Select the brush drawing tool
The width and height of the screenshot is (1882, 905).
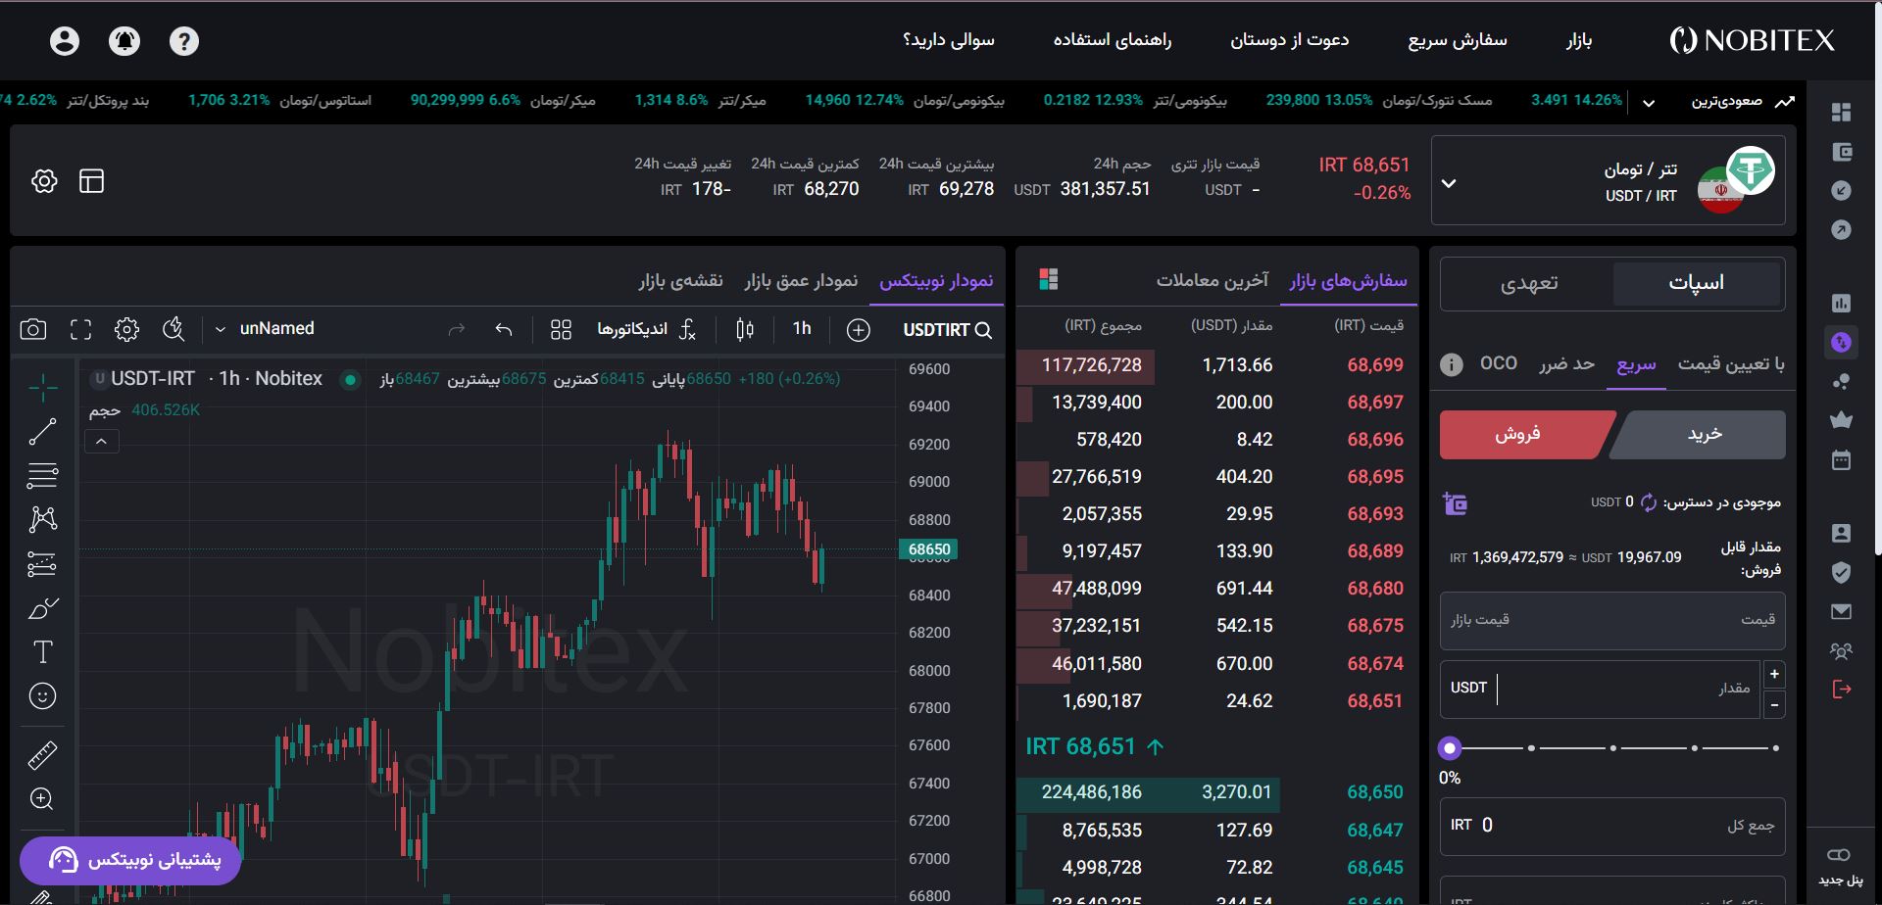(42, 608)
